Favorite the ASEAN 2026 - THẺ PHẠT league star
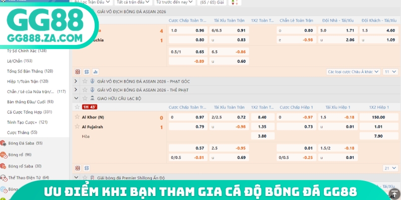Image resolution: width=401 pixels, height=200 pixels. coord(85,90)
